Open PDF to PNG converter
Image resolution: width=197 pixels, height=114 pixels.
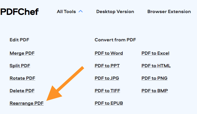tap(154, 78)
